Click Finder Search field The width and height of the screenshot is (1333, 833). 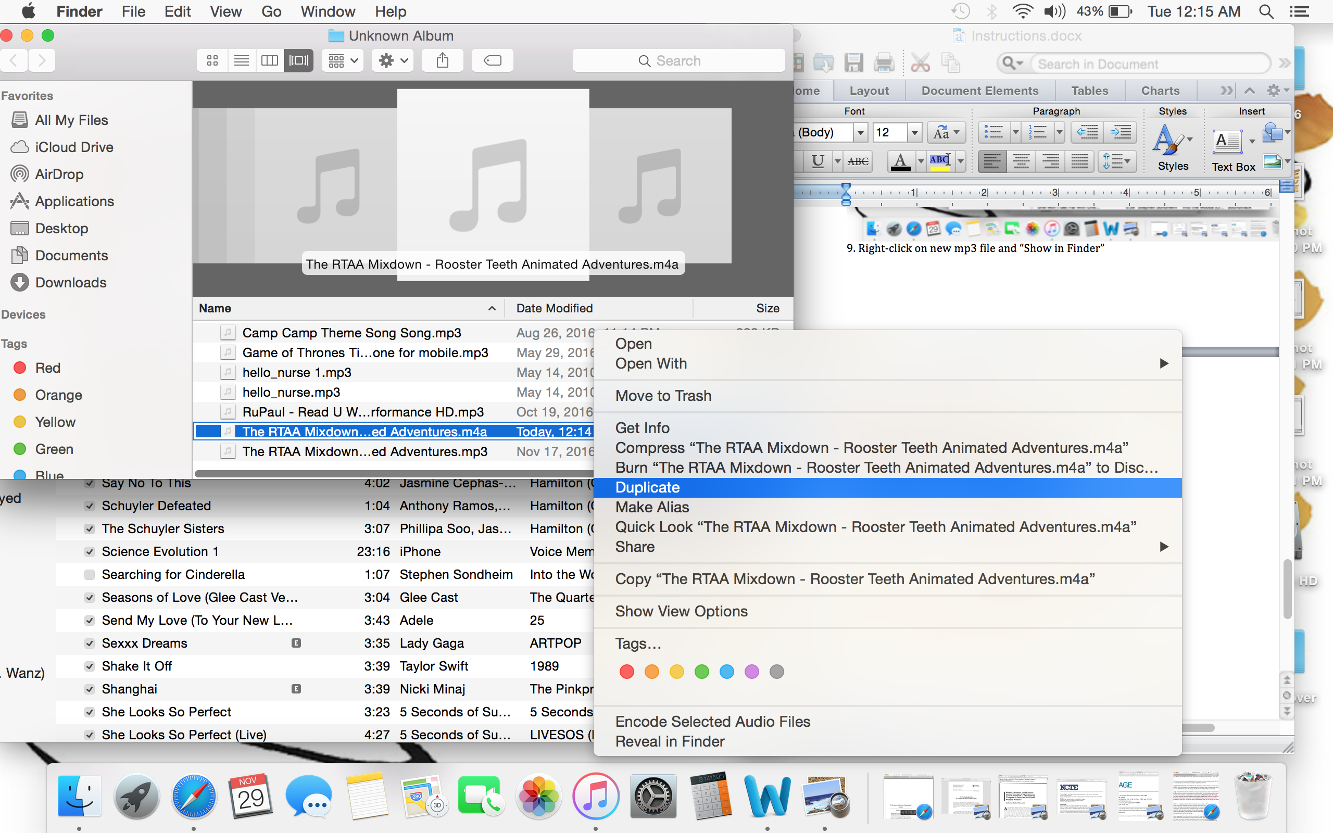(x=678, y=60)
